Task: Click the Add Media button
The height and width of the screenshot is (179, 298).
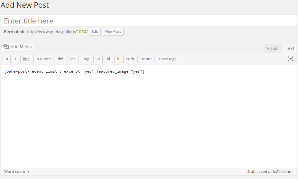Action: [17, 47]
